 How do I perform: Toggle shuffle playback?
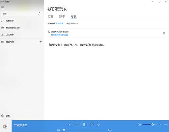pyautogui.click(x=69, y=125)
